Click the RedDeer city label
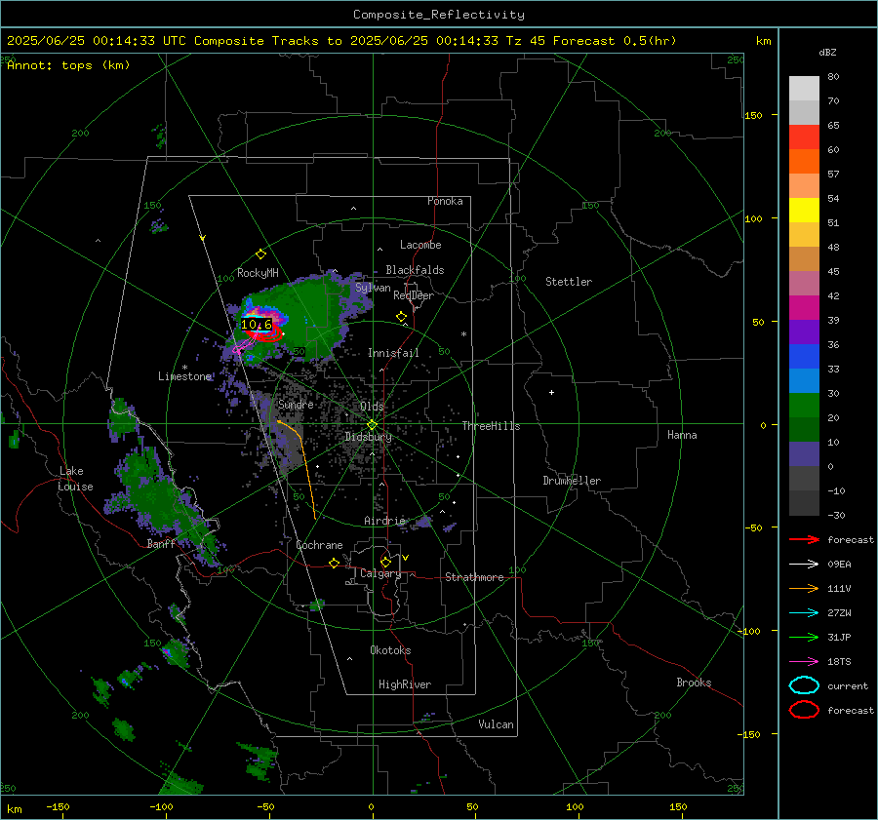 414,295
